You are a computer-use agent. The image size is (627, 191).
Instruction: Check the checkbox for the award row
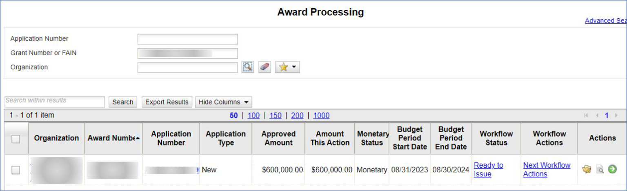[16, 170]
